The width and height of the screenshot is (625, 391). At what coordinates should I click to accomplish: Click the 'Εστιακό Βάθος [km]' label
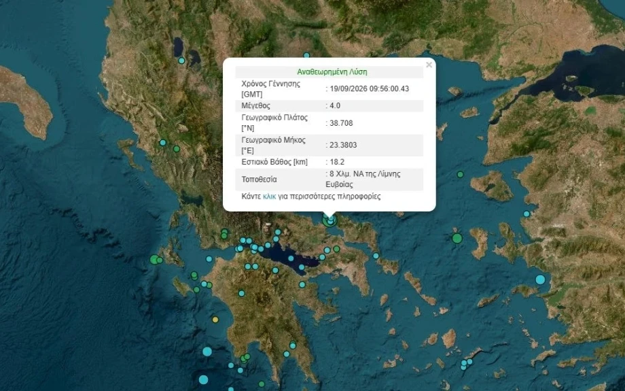(274, 162)
